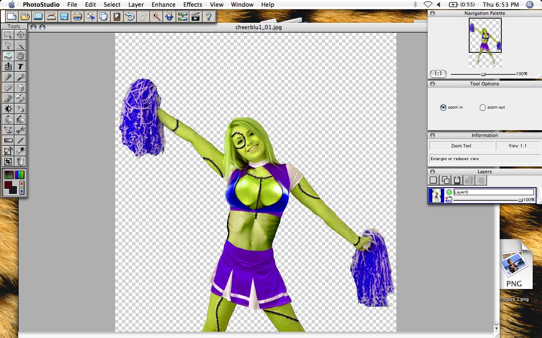The width and height of the screenshot is (542, 338).
Task: Click the Print toolbar icon
Action: point(77,16)
